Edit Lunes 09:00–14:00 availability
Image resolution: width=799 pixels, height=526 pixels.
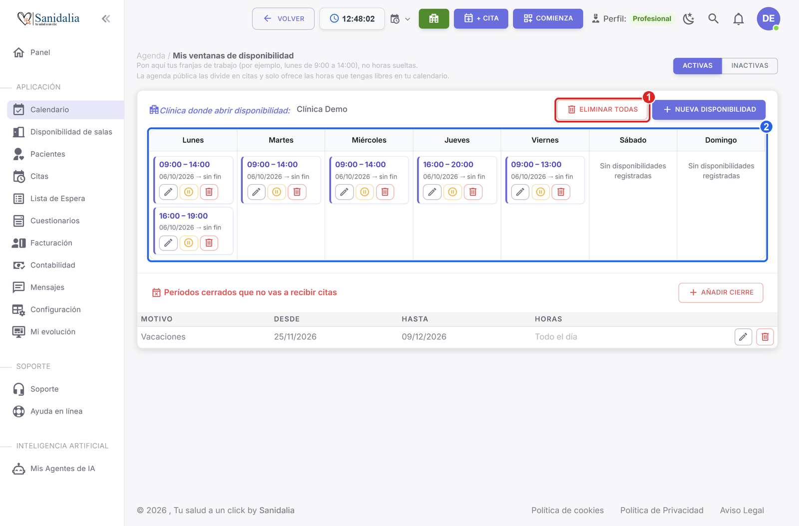(168, 192)
